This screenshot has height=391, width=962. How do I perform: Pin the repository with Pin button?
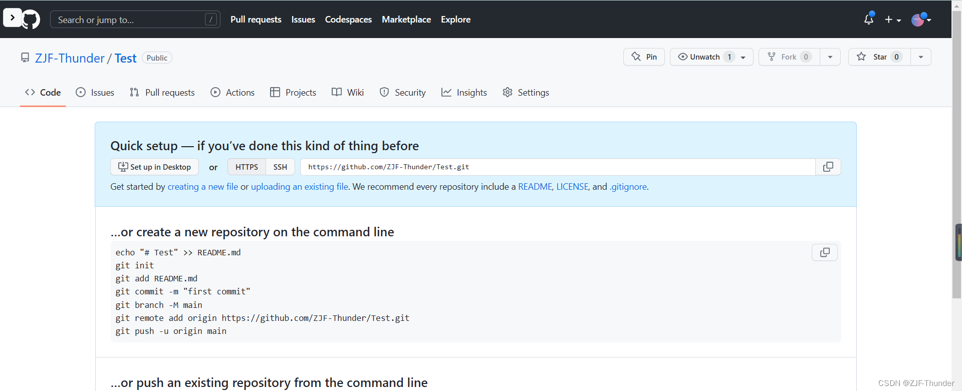[x=644, y=57]
